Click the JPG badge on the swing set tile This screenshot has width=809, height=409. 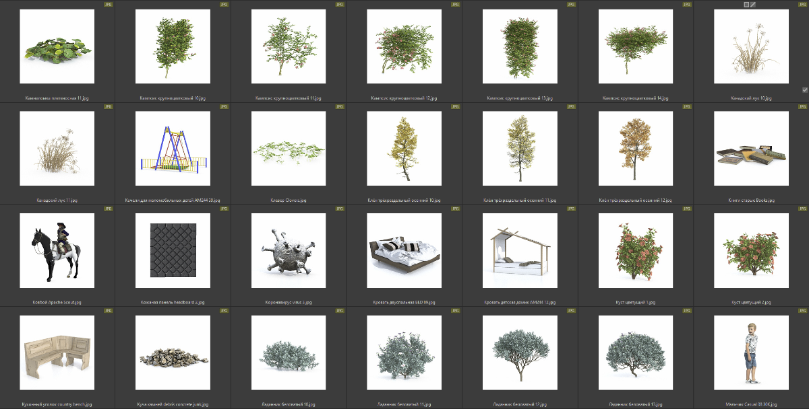click(x=224, y=106)
